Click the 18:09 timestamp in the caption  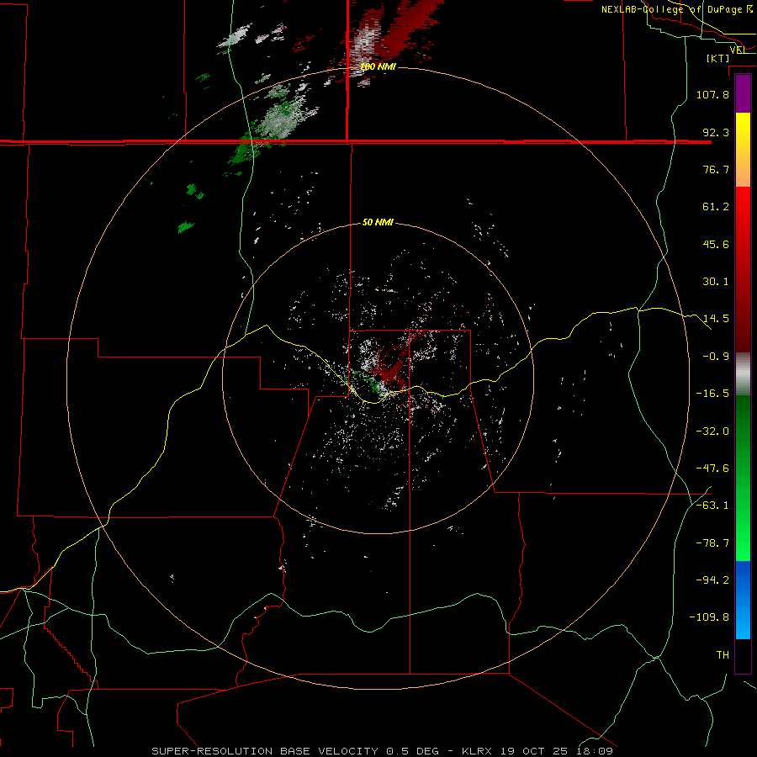[596, 751]
